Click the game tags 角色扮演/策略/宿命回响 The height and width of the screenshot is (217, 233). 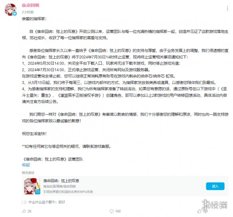point(59,186)
